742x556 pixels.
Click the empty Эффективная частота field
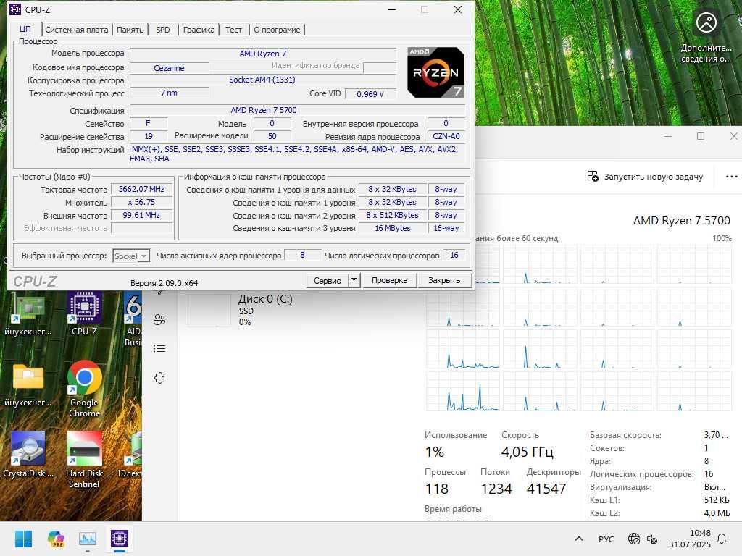(141, 228)
